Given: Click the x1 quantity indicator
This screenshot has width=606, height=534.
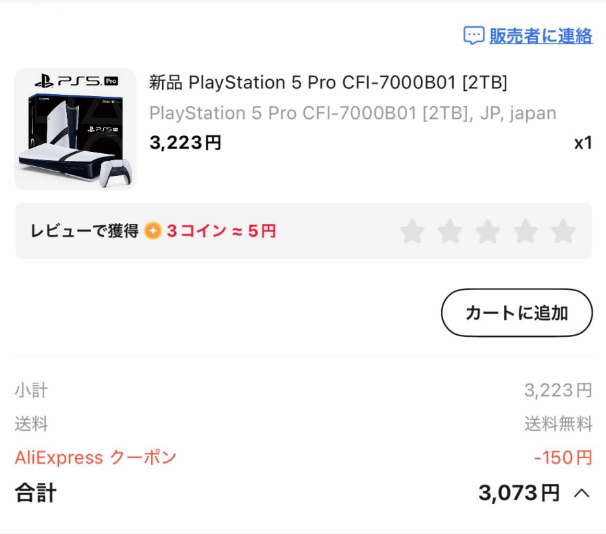Looking at the screenshot, I should (x=583, y=143).
